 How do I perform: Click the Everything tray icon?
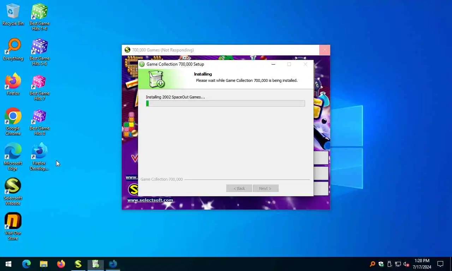tap(373, 264)
